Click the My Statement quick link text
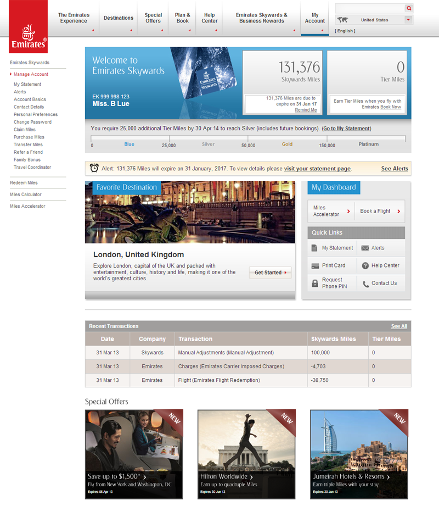This screenshot has height=511, width=439. [337, 248]
